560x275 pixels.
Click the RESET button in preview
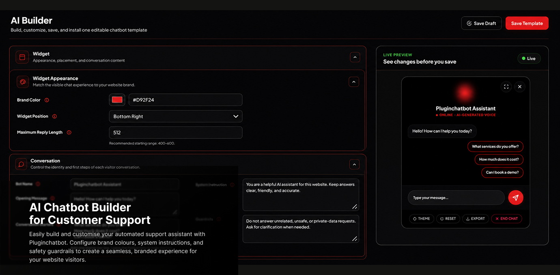tap(448, 219)
